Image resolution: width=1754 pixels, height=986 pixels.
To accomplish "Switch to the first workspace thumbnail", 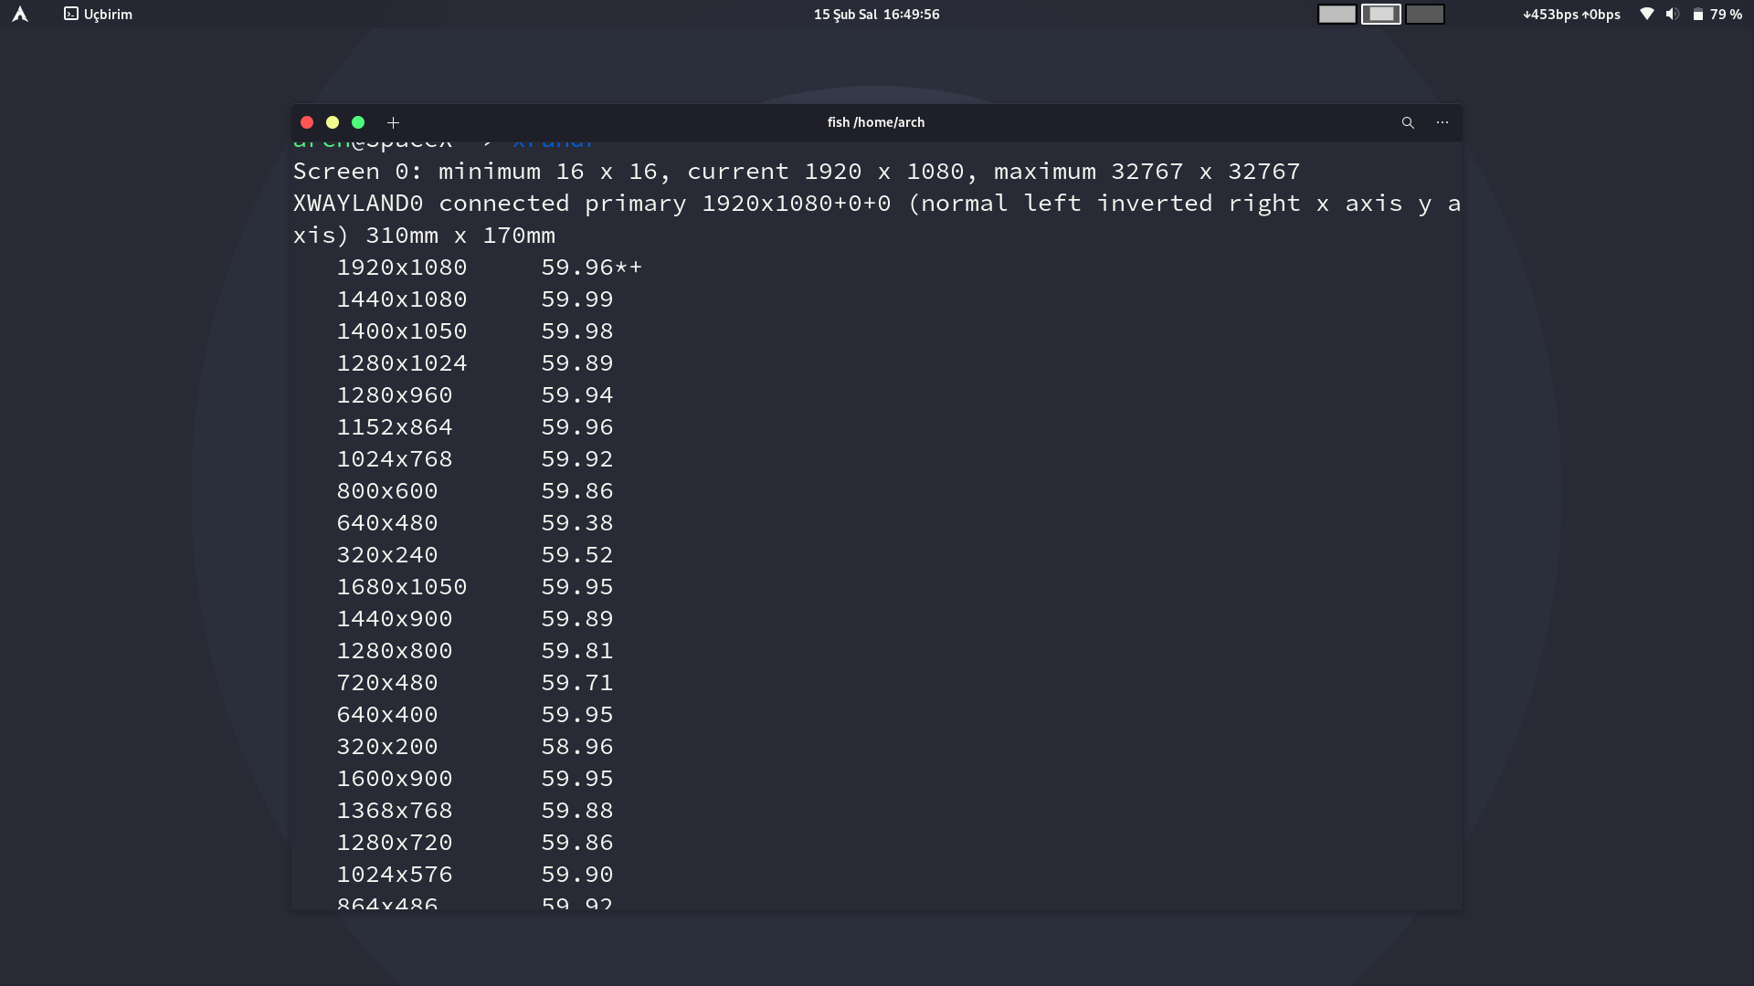I will (1337, 14).
